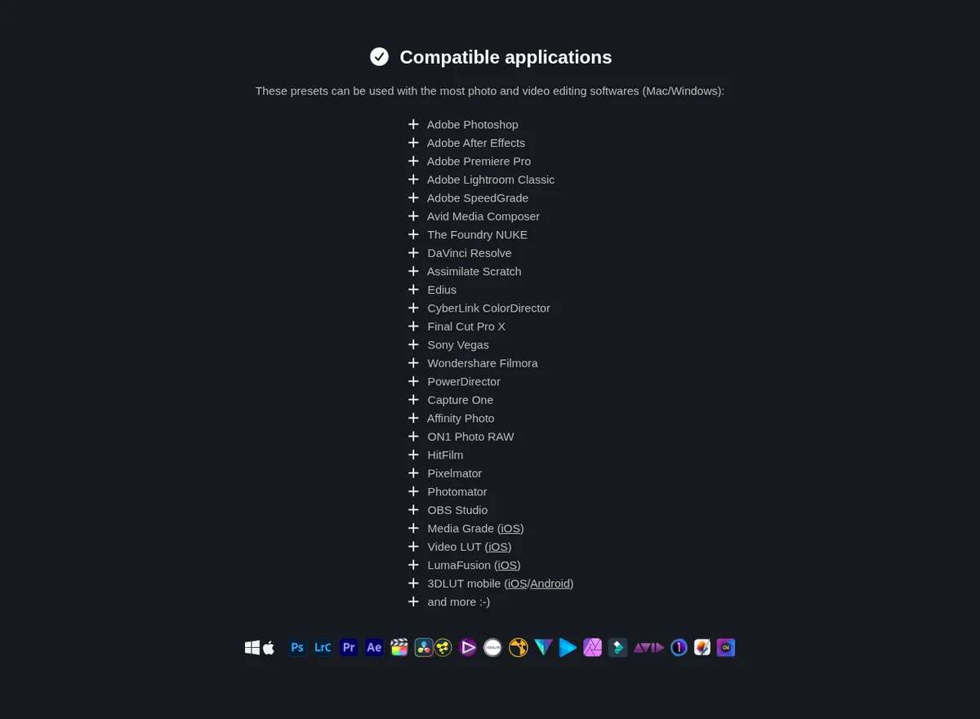Viewport: 980px width, 719px height.
Task: Open the iOS link for 3DLUT mobile
Action: coord(517,584)
